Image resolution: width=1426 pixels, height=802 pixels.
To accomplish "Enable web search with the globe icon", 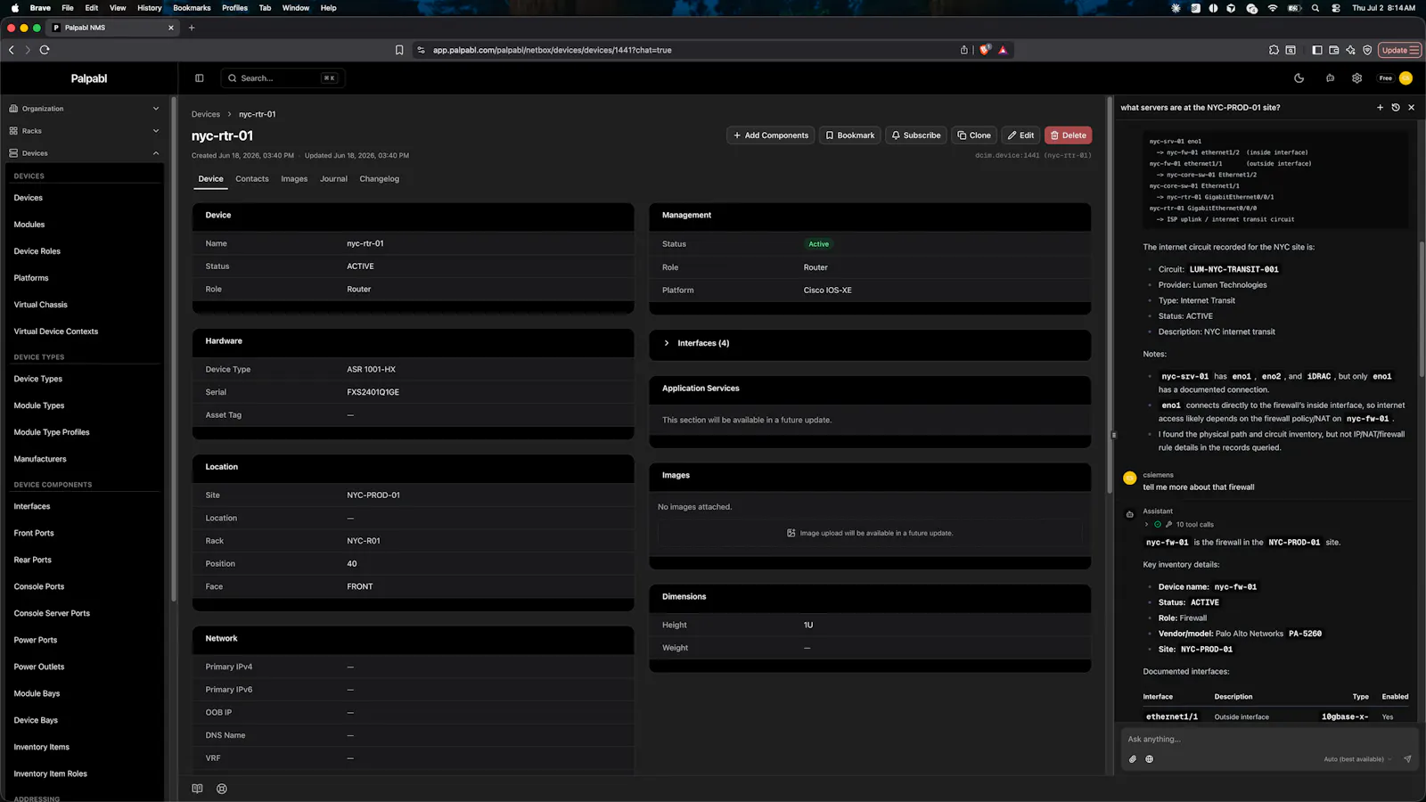I will (1150, 759).
